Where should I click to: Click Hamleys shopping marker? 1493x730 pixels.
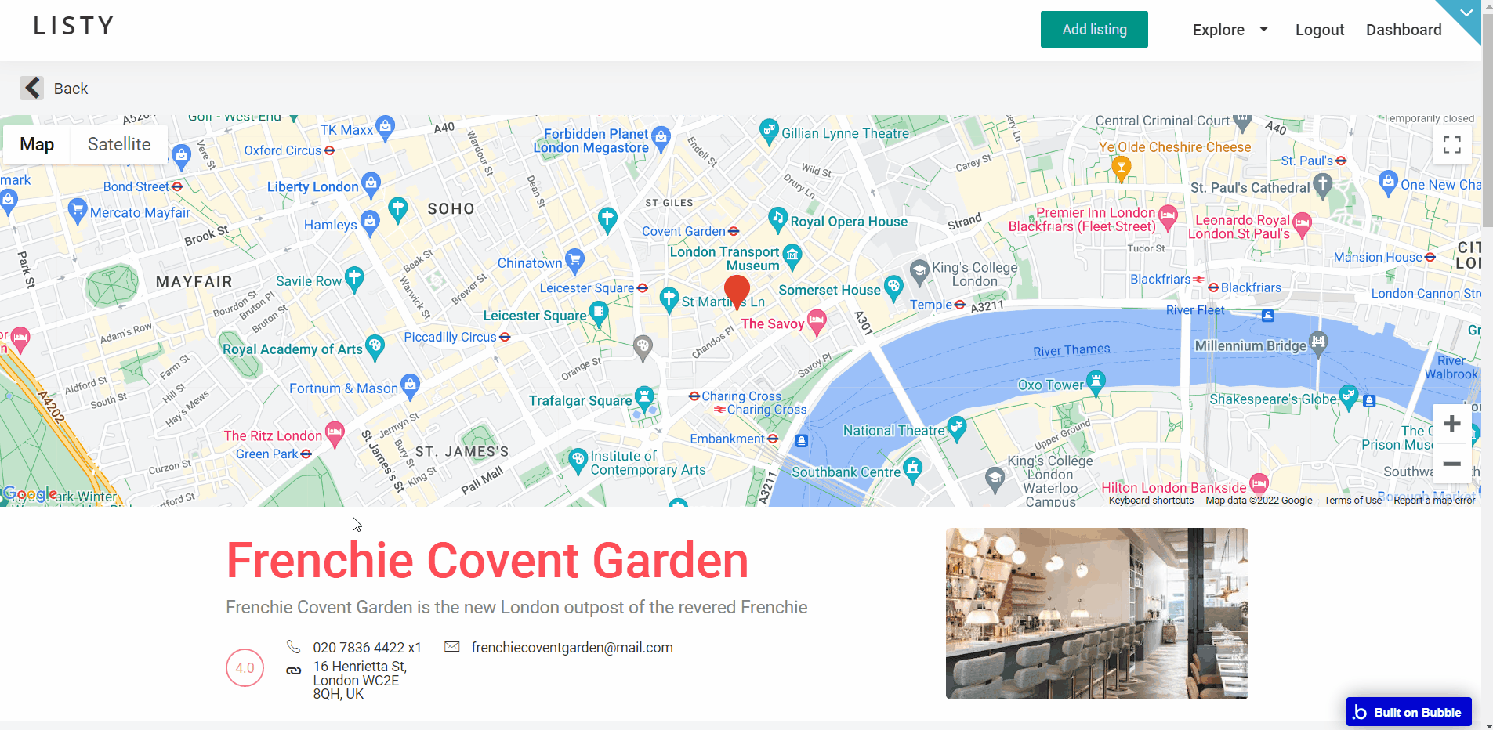tap(370, 222)
